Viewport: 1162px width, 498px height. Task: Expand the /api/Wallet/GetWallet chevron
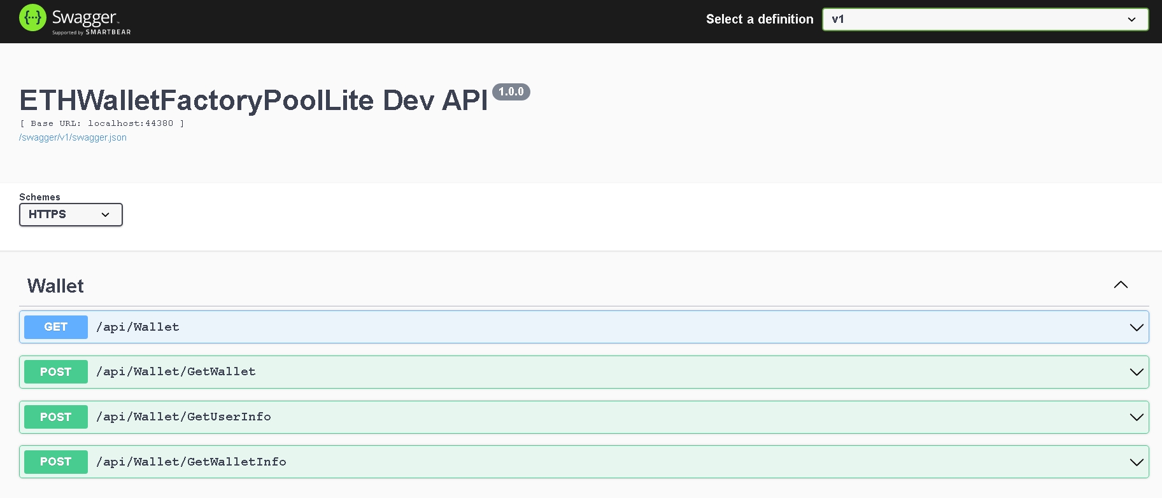coord(1137,372)
